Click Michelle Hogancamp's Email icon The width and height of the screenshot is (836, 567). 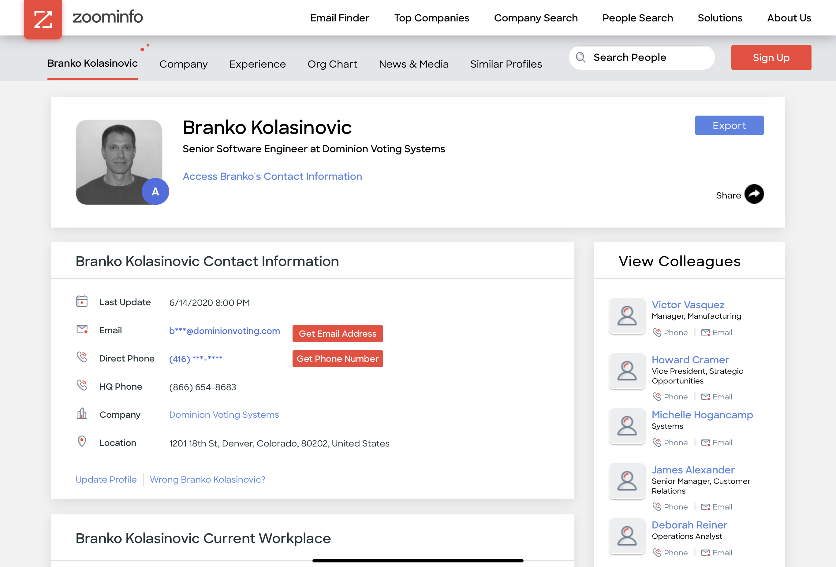pos(705,443)
